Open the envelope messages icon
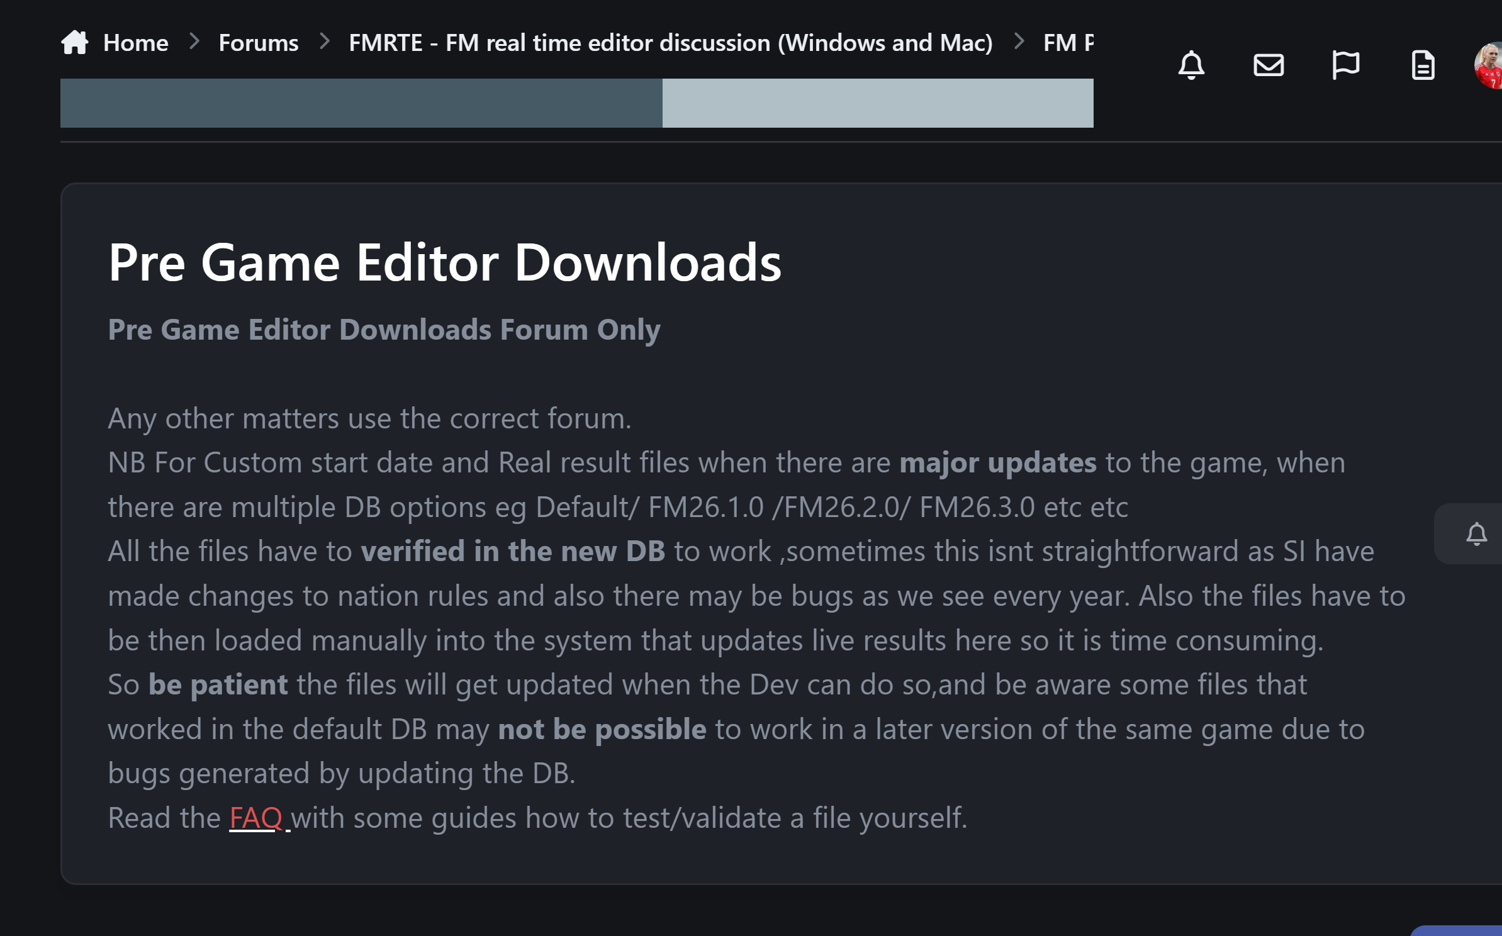The height and width of the screenshot is (936, 1502). 1269,65
